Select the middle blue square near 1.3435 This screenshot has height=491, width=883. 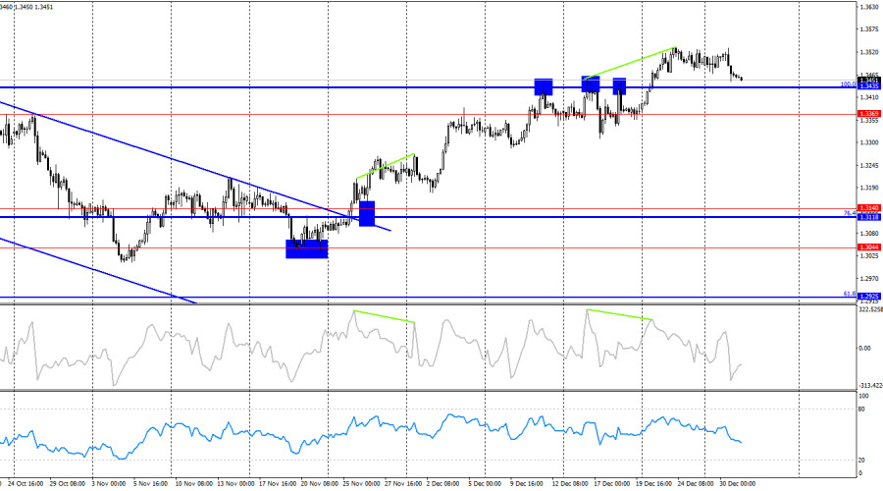[591, 84]
